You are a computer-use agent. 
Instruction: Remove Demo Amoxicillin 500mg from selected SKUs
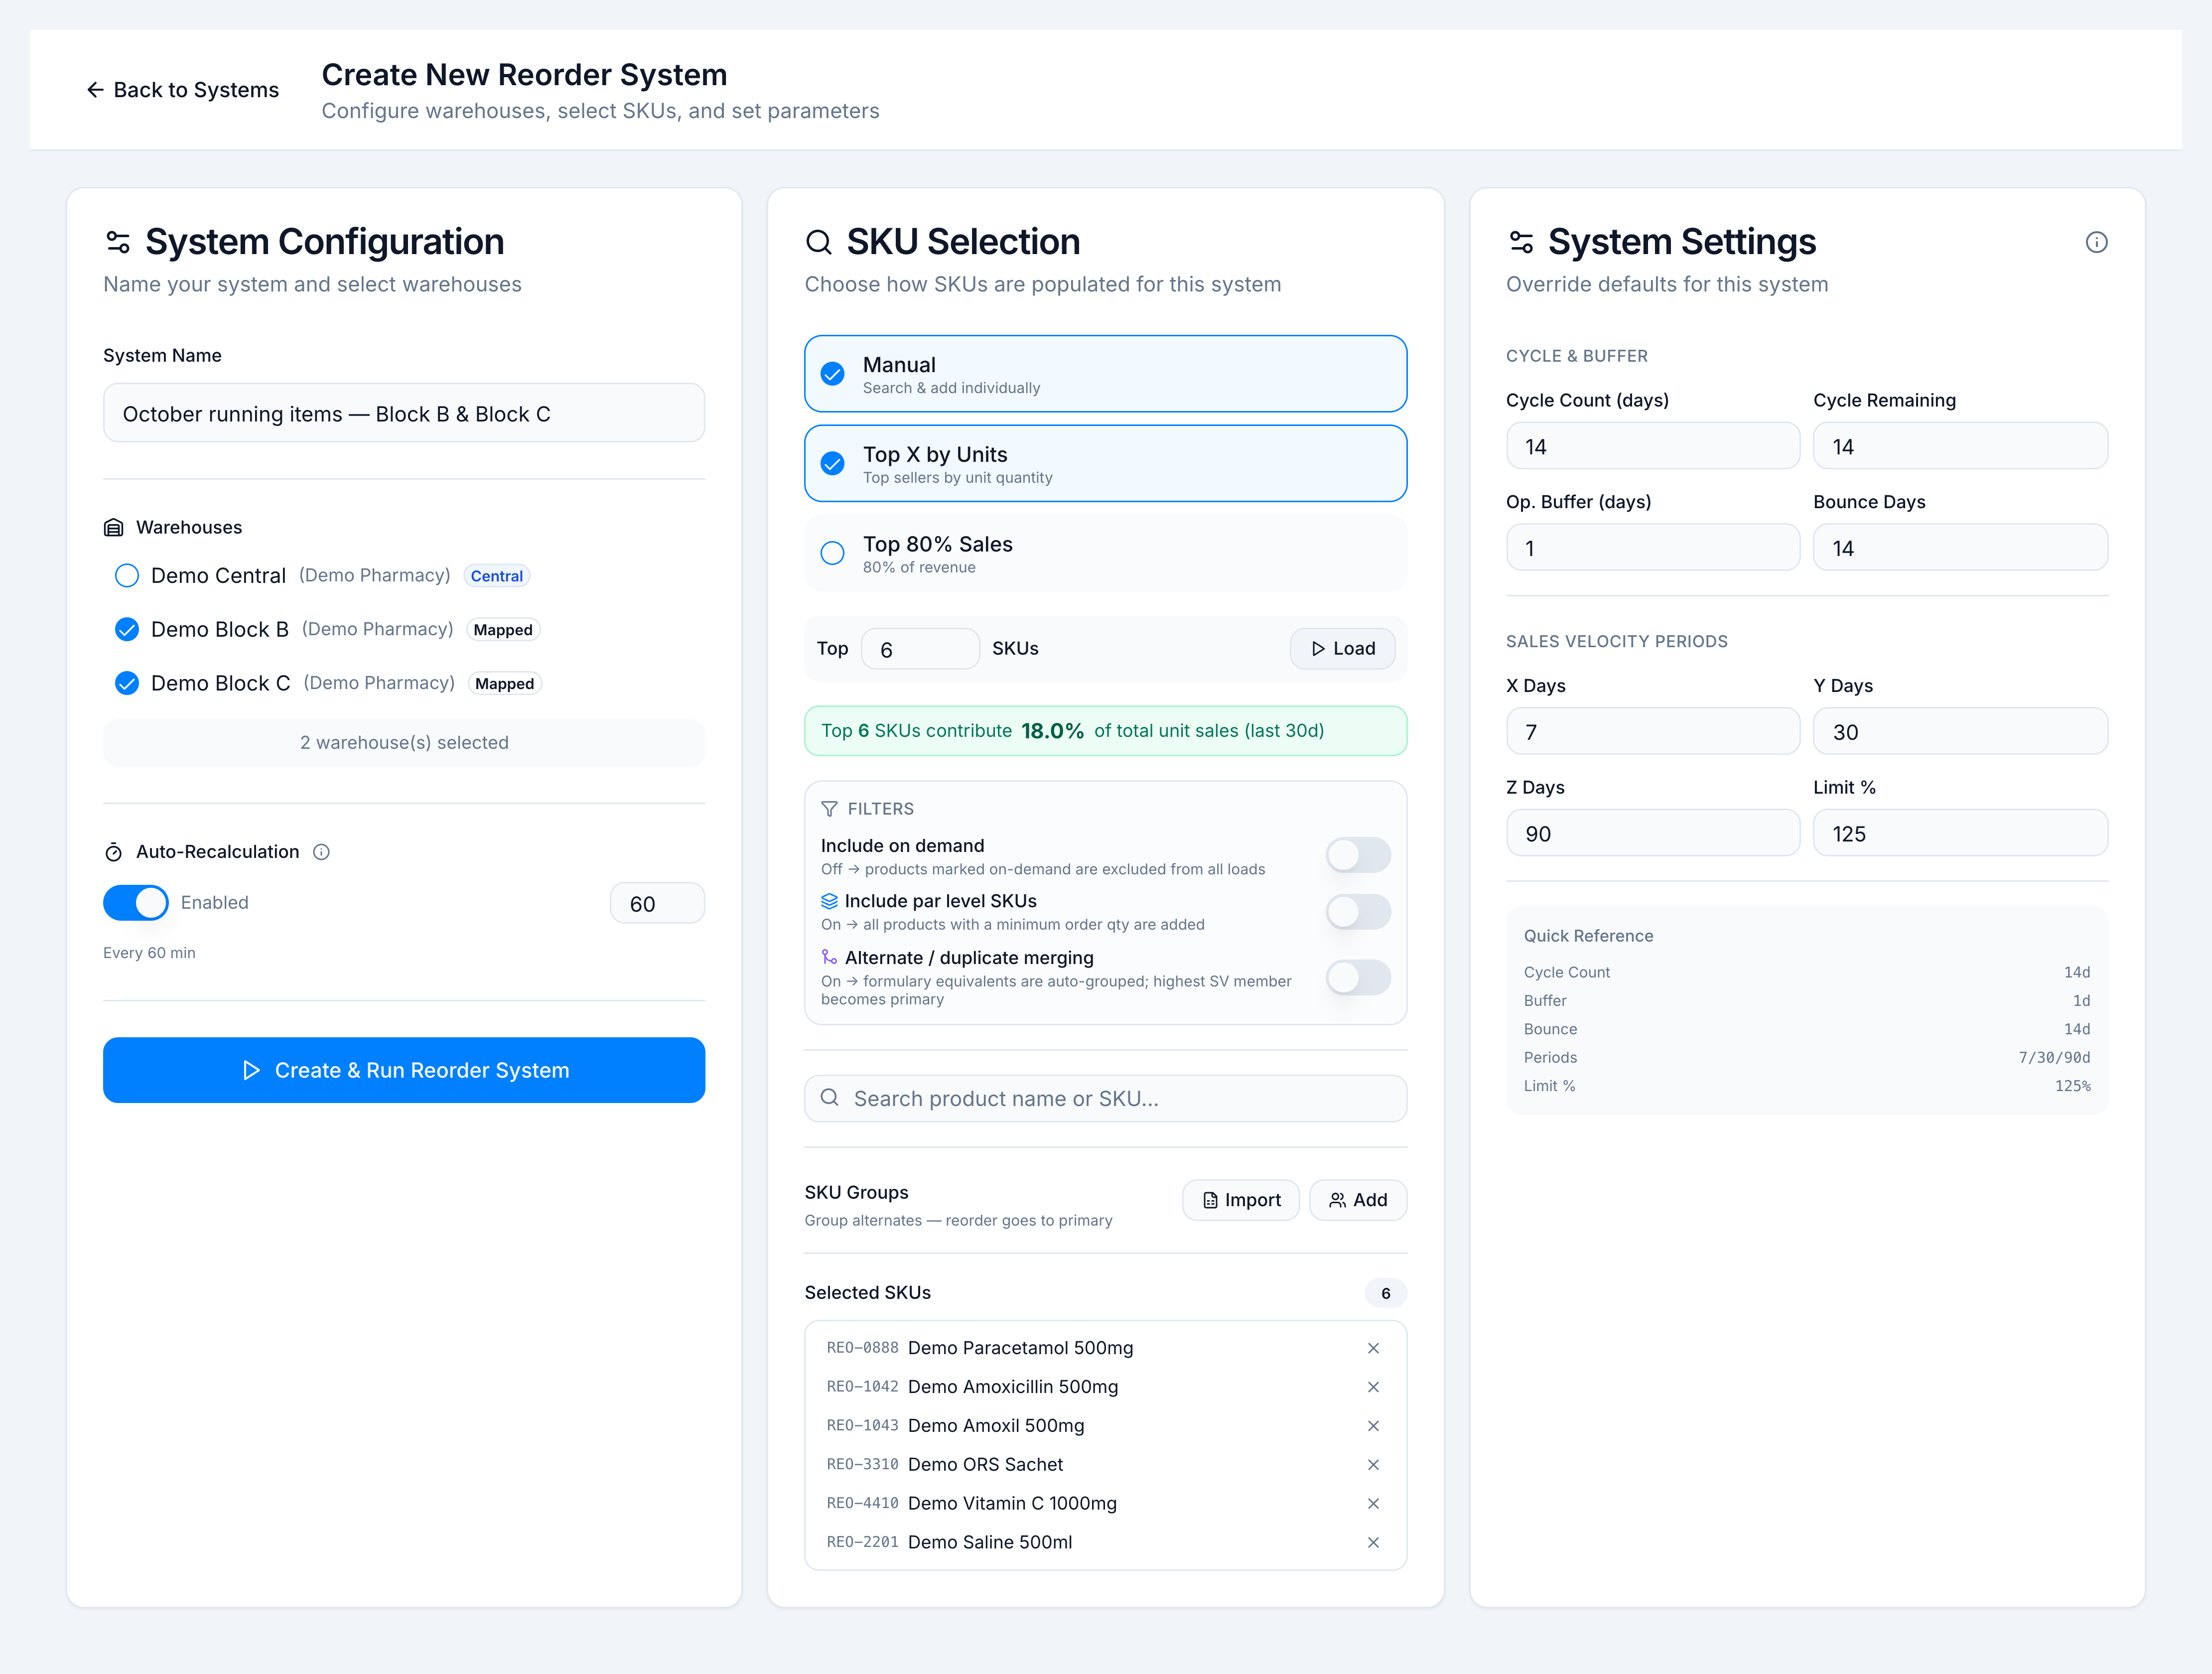point(1373,1387)
